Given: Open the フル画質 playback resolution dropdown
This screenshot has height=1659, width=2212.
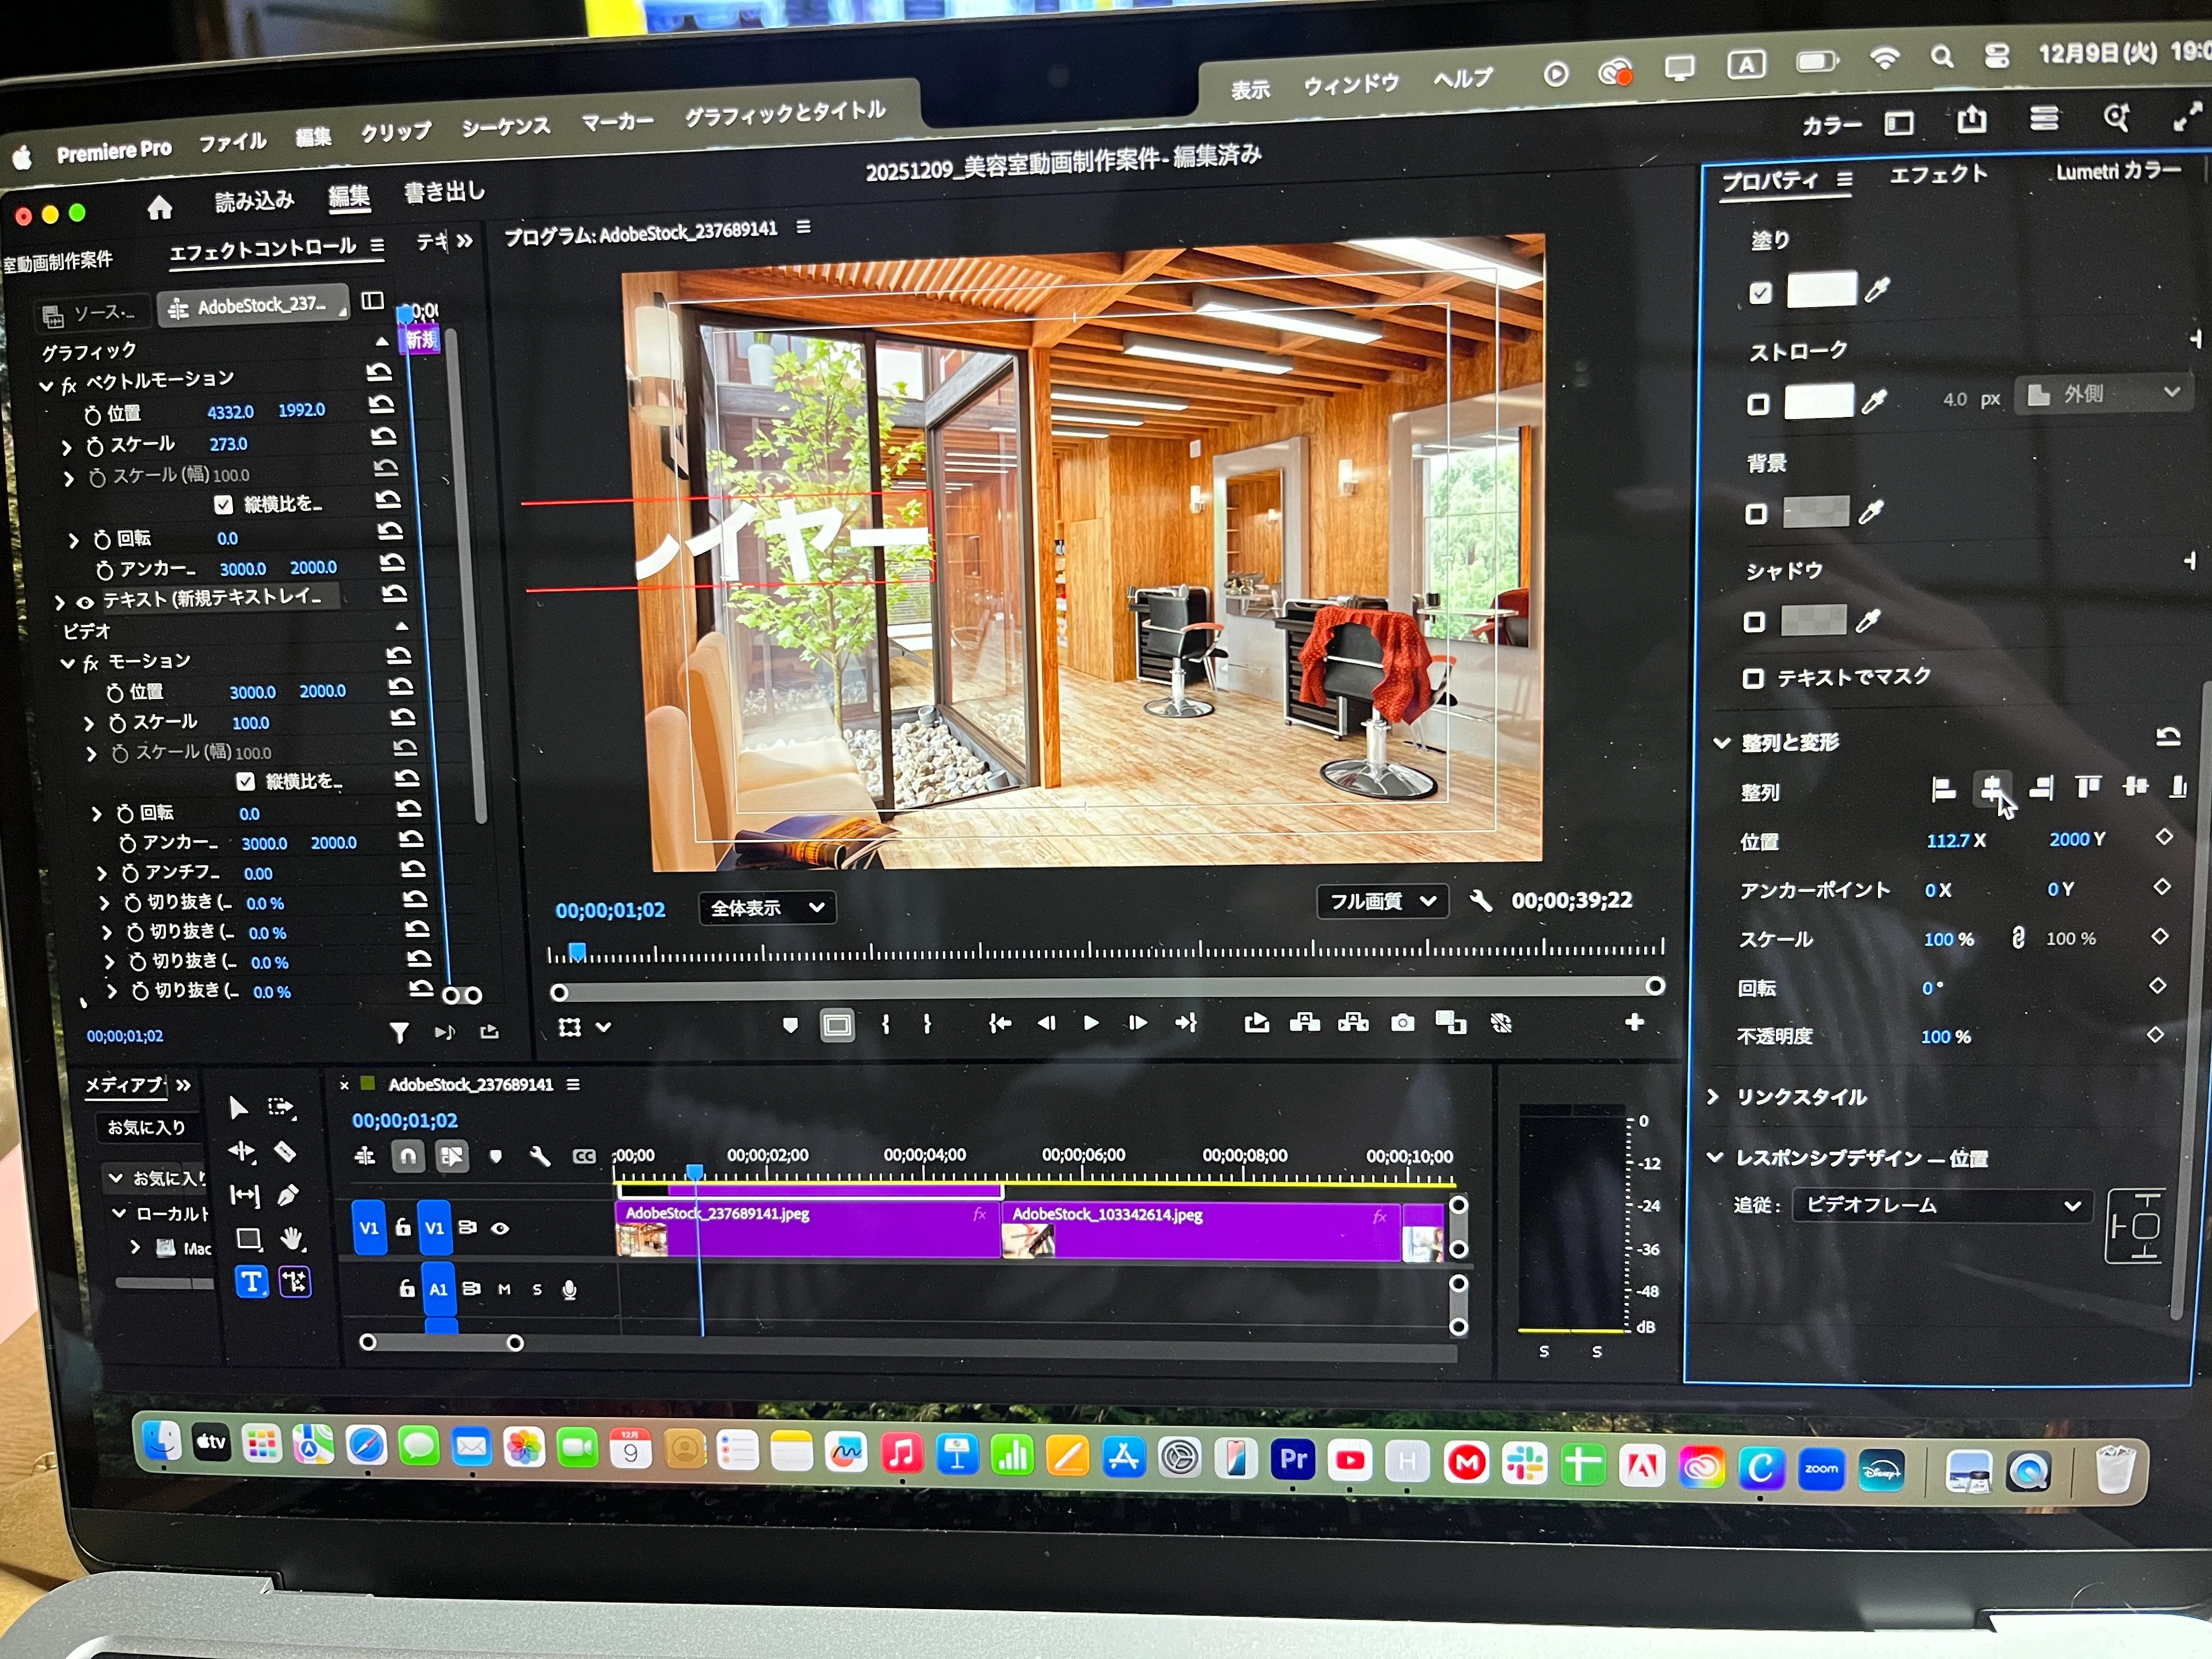Looking at the screenshot, I should pyautogui.click(x=1383, y=902).
